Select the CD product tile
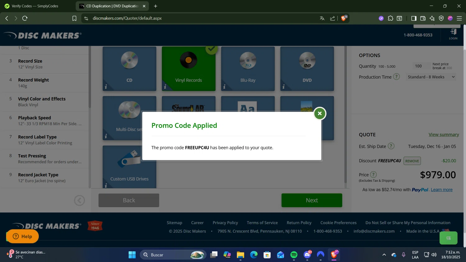The image size is (466, 262). coord(129,69)
